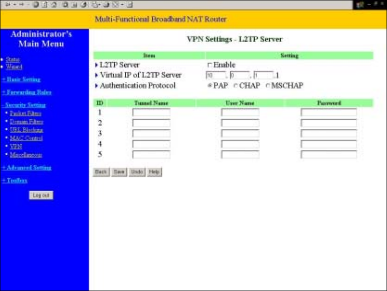This screenshot has width=387, height=291.
Task: Click Tunnel Name field for ID 5
Action: point(151,155)
